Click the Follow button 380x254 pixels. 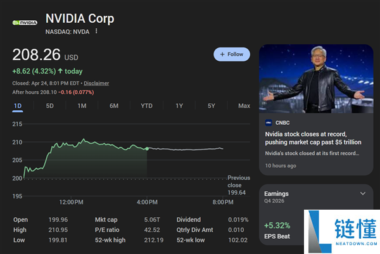[232, 54]
